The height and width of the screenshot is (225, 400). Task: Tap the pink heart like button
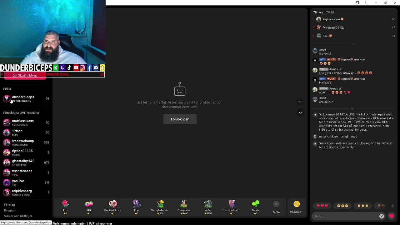[x=391, y=216]
